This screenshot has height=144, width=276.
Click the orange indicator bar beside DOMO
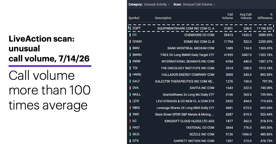pos(130,42)
